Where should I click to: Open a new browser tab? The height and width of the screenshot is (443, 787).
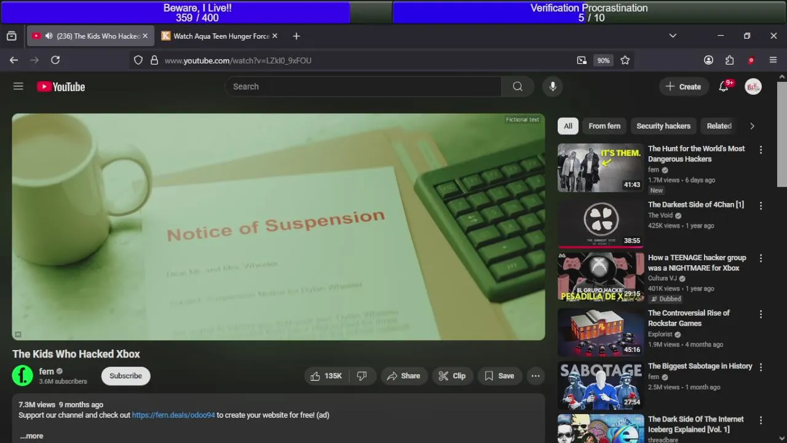[x=296, y=36]
